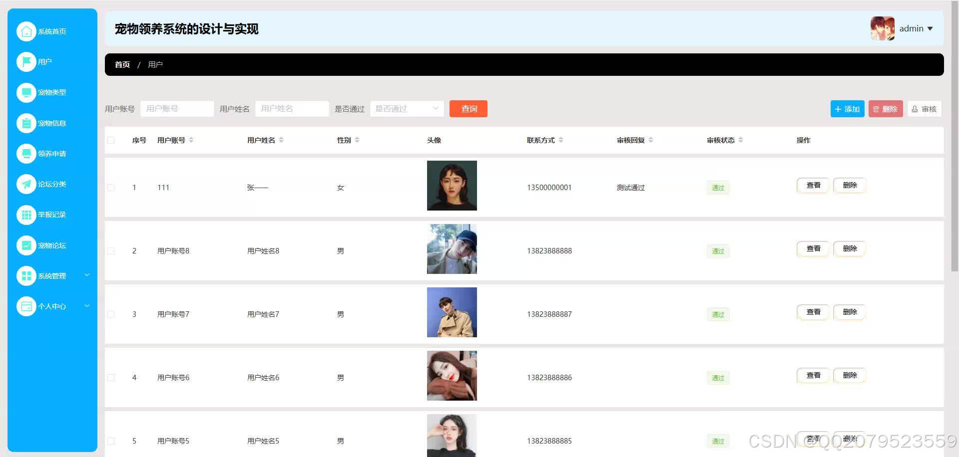
Task: Open the 是否通过 dropdown filter
Action: (x=406, y=109)
